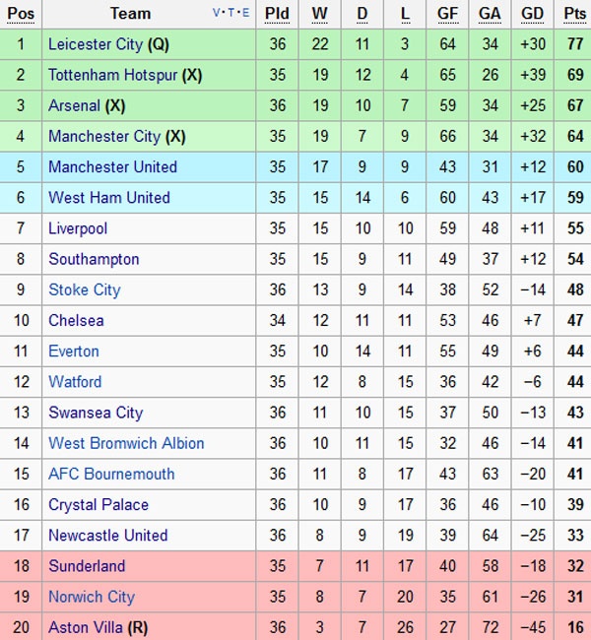Select the Manchester City link

click(103, 136)
